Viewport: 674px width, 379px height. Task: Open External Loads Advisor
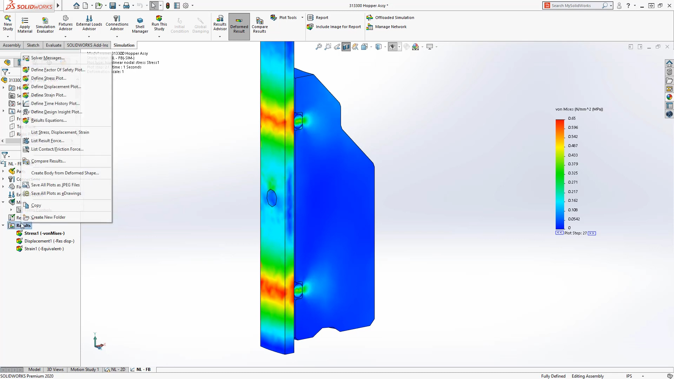89,23
